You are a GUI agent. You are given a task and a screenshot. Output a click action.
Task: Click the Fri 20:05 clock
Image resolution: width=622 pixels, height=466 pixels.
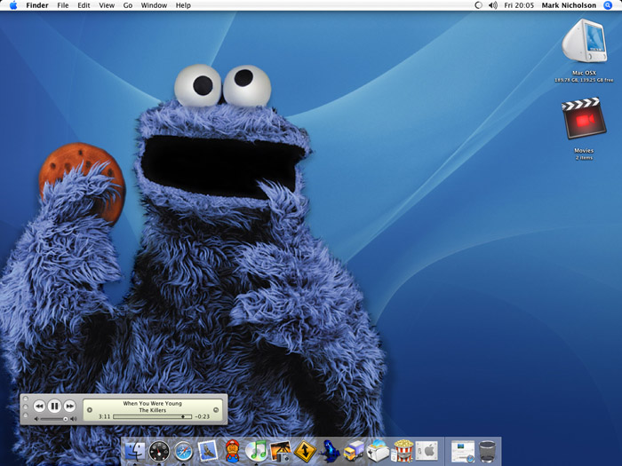[519, 5]
